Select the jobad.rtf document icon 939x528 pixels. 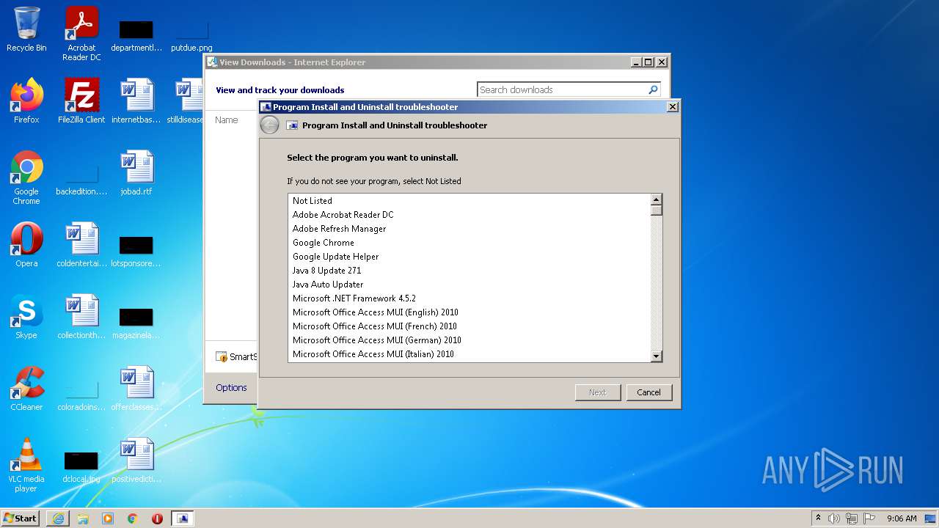136,172
